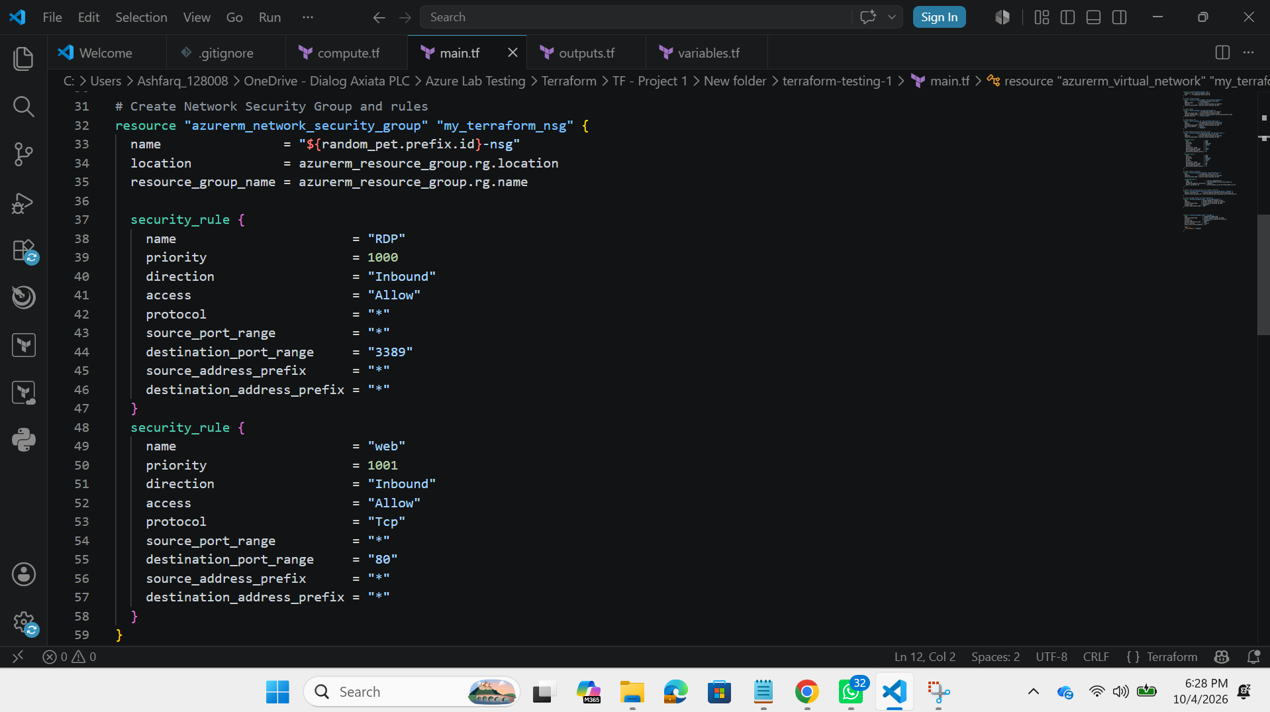Open the Selection menu
Viewport: 1270px width, 712px height.
click(141, 17)
